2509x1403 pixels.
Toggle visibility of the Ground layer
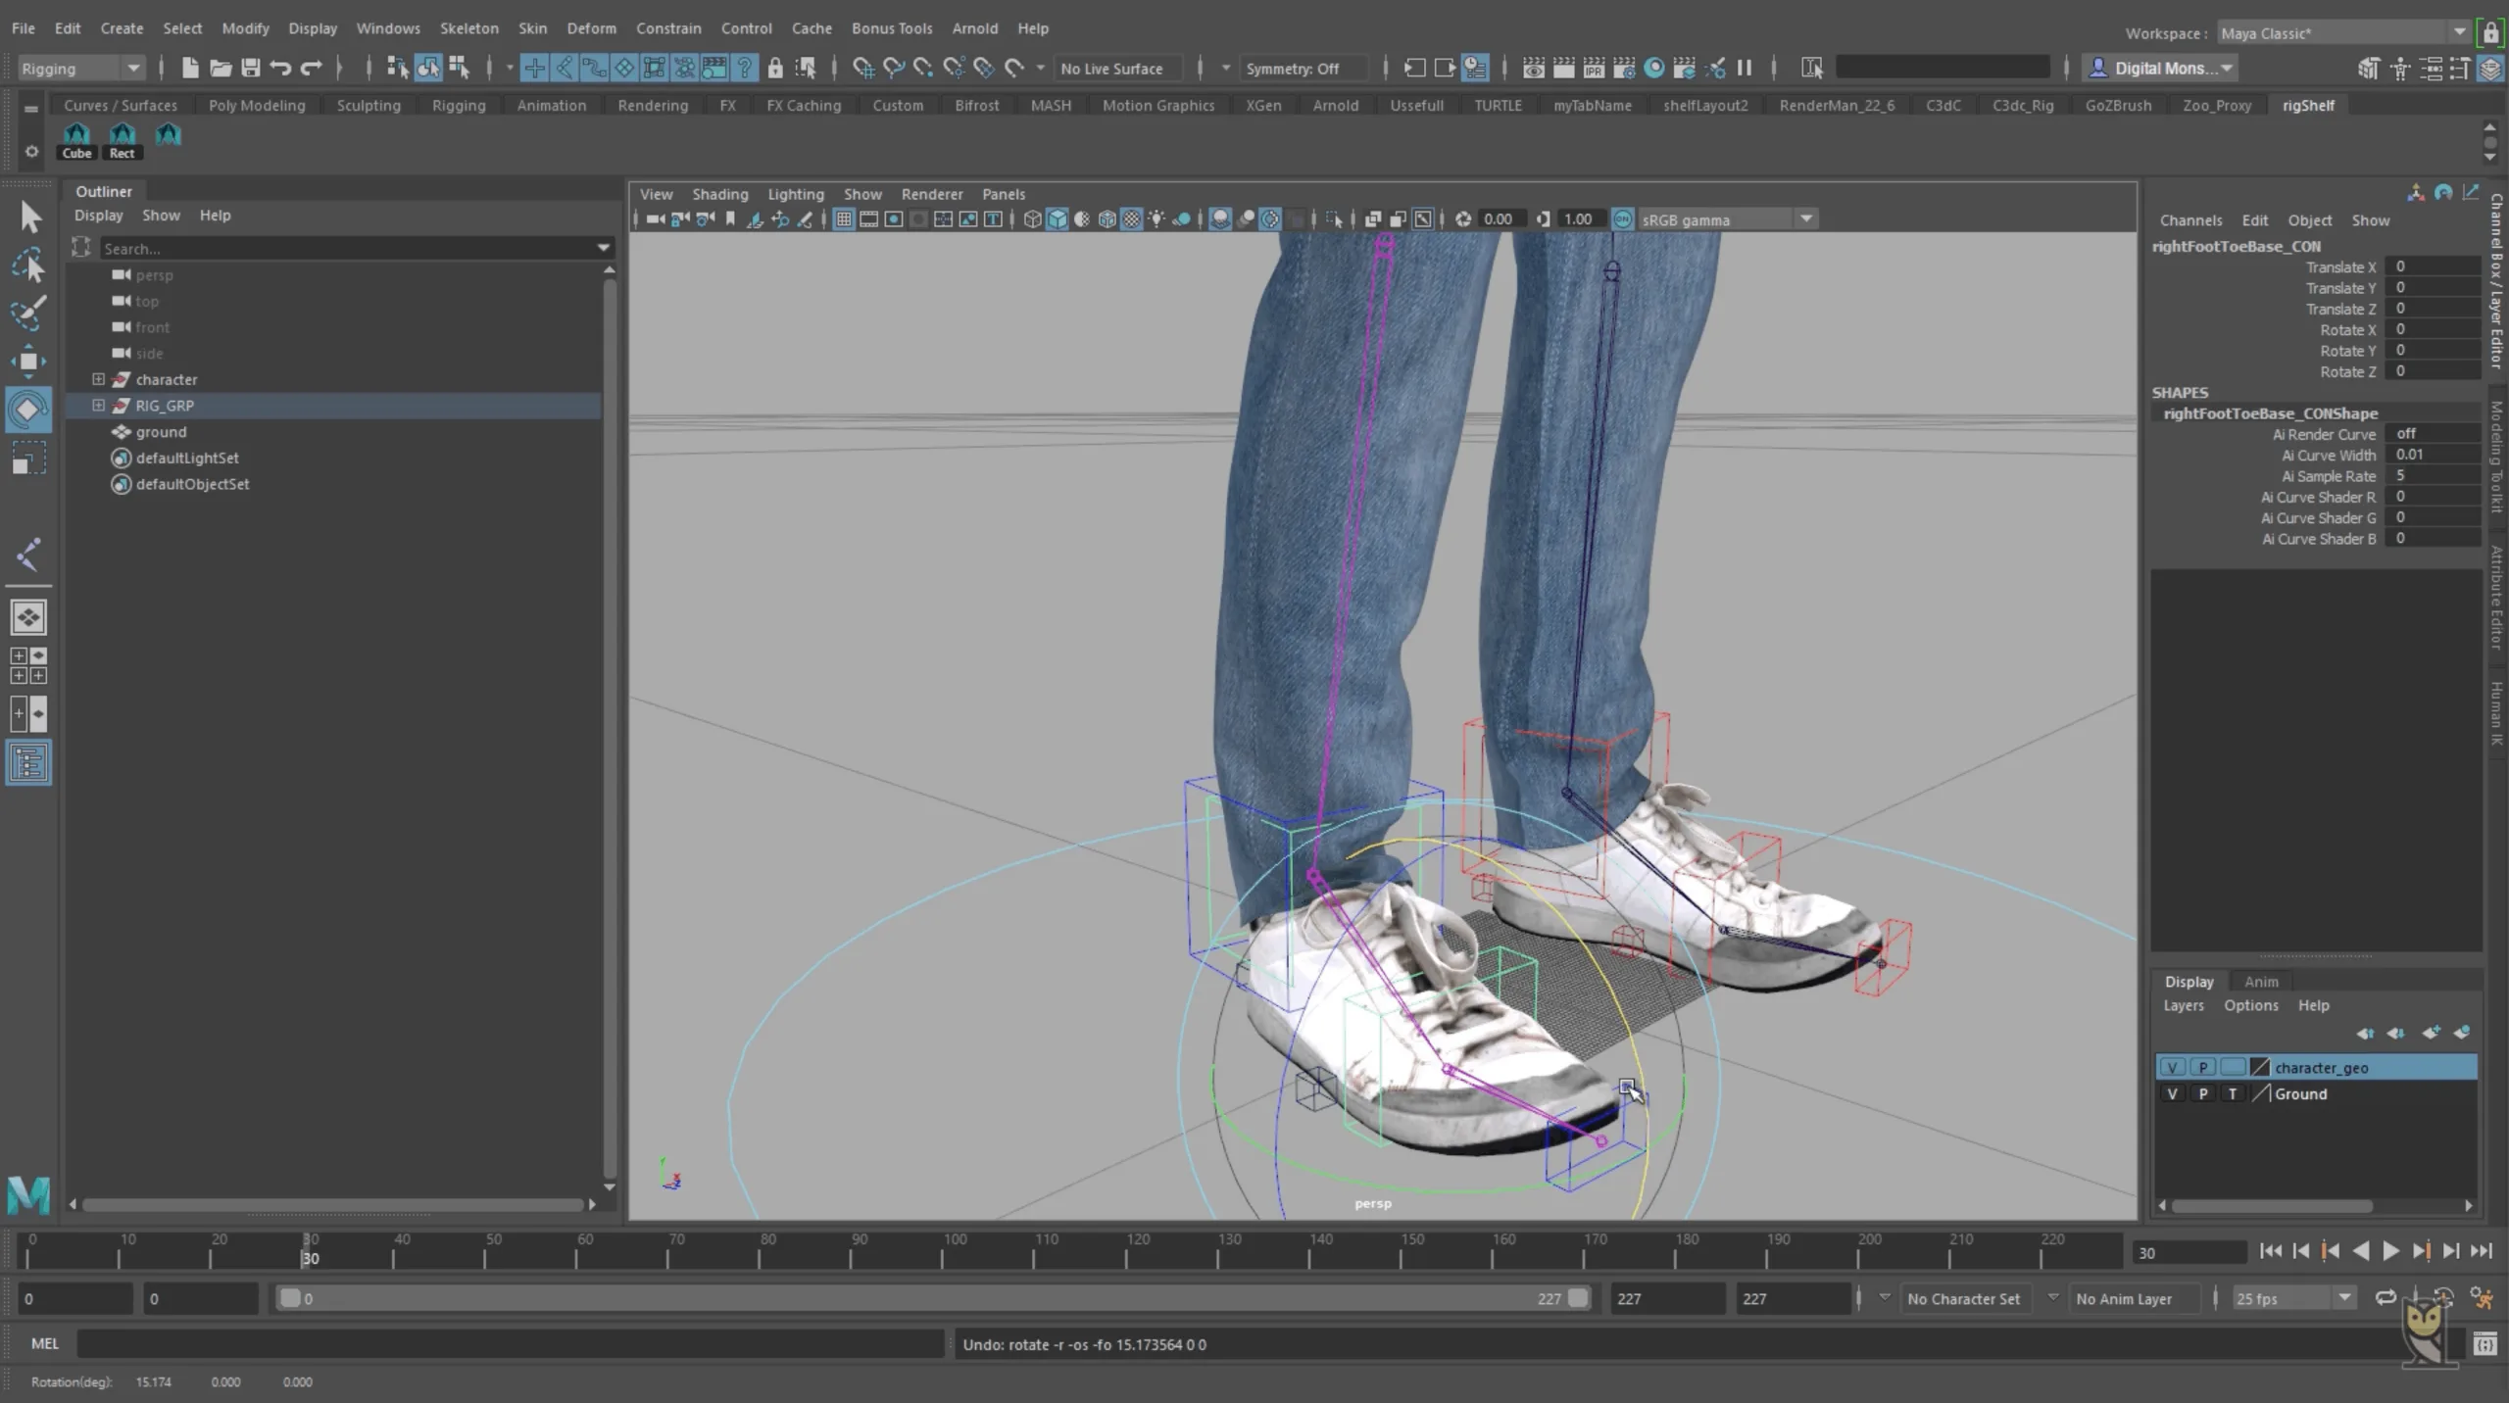[x=2174, y=1093]
